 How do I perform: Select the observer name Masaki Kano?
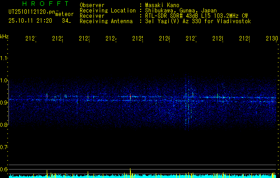[162, 5]
